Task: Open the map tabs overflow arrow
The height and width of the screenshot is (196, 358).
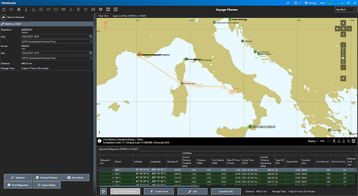Action: click(x=356, y=16)
